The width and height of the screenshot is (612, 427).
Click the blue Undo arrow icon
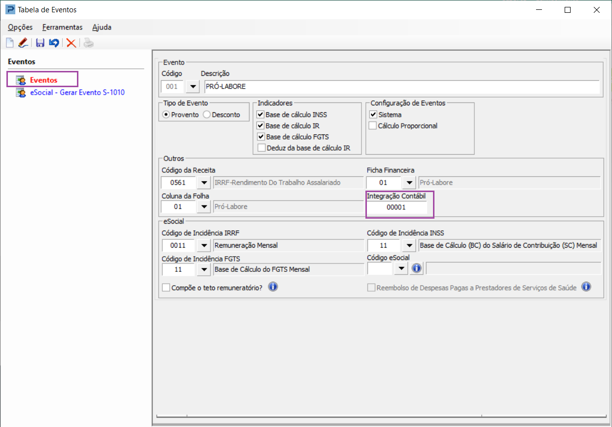pyautogui.click(x=54, y=43)
